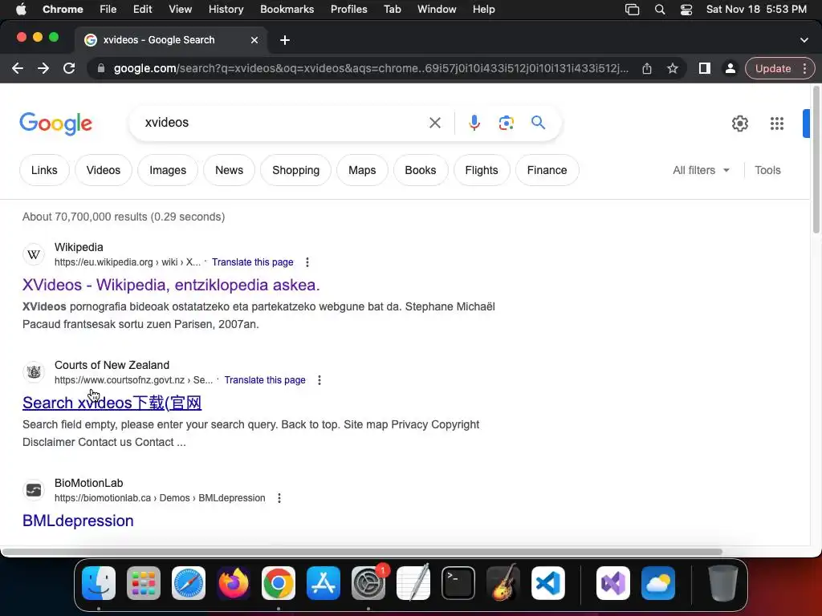This screenshot has height=616, width=822.
Task: Expand the All filters dropdown
Action: (701, 170)
